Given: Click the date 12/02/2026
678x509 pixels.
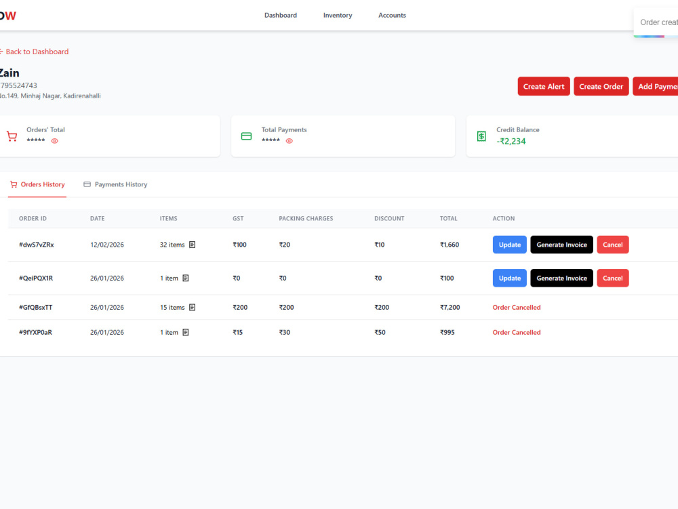Looking at the screenshot, I should (x=107, y=245).
